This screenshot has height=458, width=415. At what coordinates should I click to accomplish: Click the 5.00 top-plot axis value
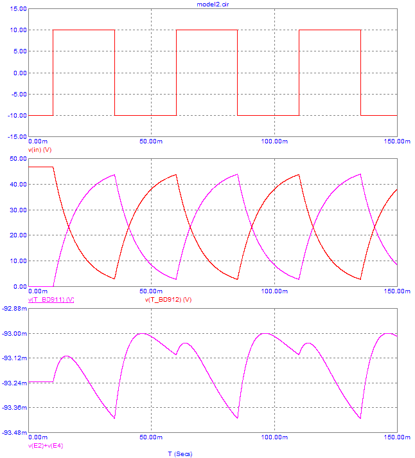20,51
